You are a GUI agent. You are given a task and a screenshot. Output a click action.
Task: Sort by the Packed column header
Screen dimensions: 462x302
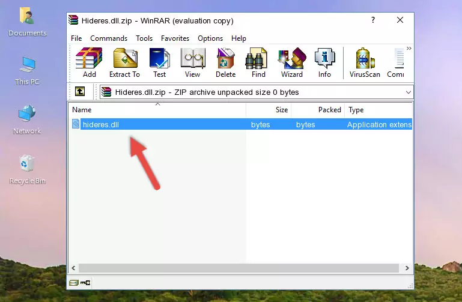(318, 110)
